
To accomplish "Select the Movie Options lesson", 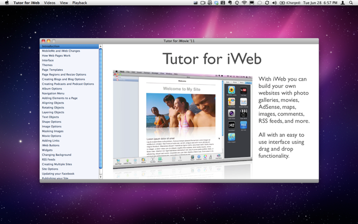I will (x=51, y=136).
